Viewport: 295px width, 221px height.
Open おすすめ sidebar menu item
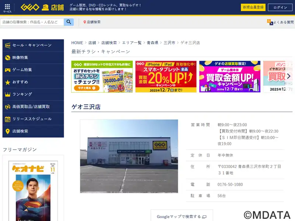(x=33, y=82)
